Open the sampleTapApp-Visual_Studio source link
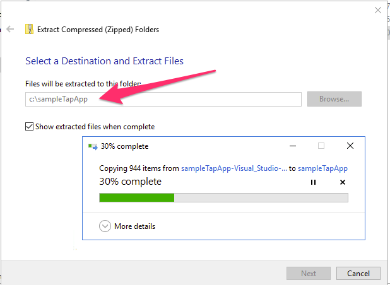 click(x=234, y=168)
